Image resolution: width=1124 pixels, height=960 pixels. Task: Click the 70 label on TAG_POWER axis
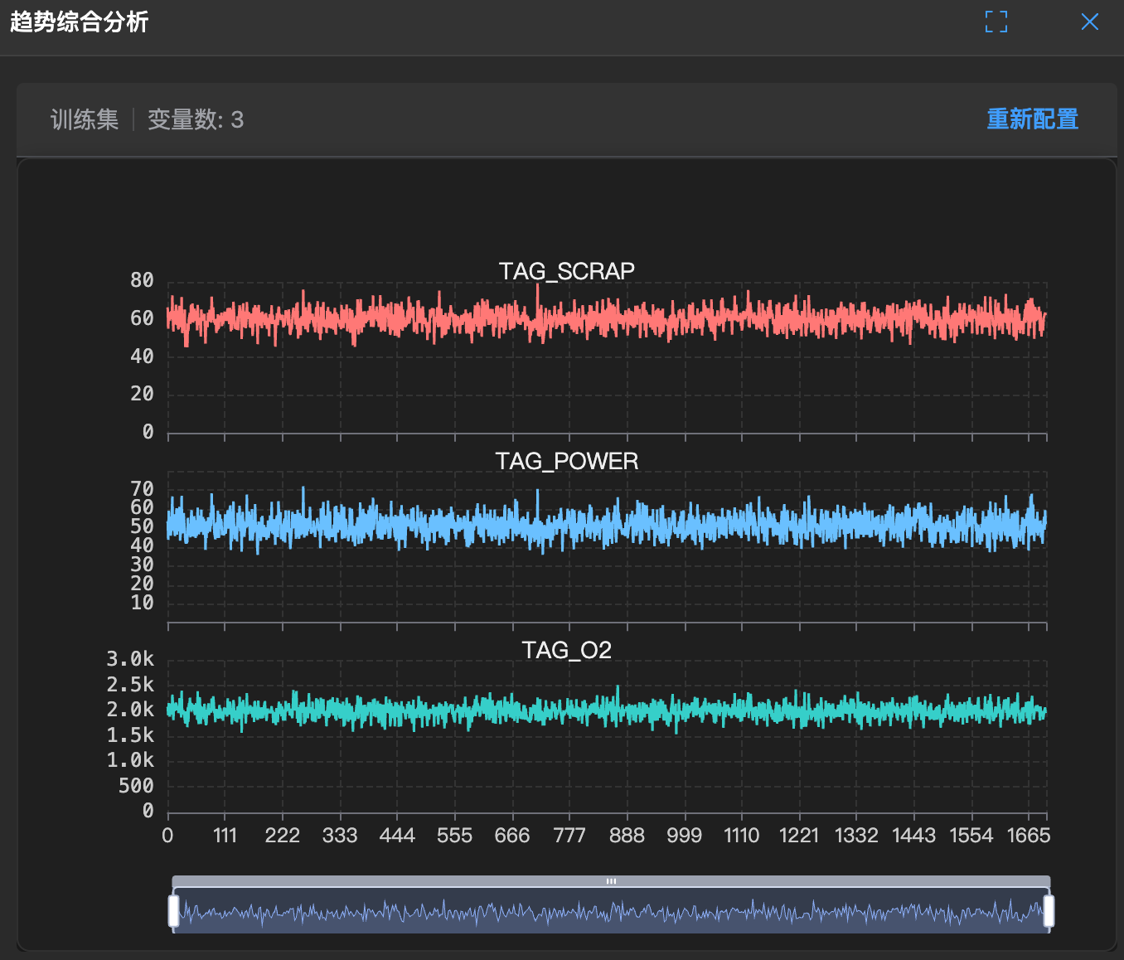pos(142,488)
